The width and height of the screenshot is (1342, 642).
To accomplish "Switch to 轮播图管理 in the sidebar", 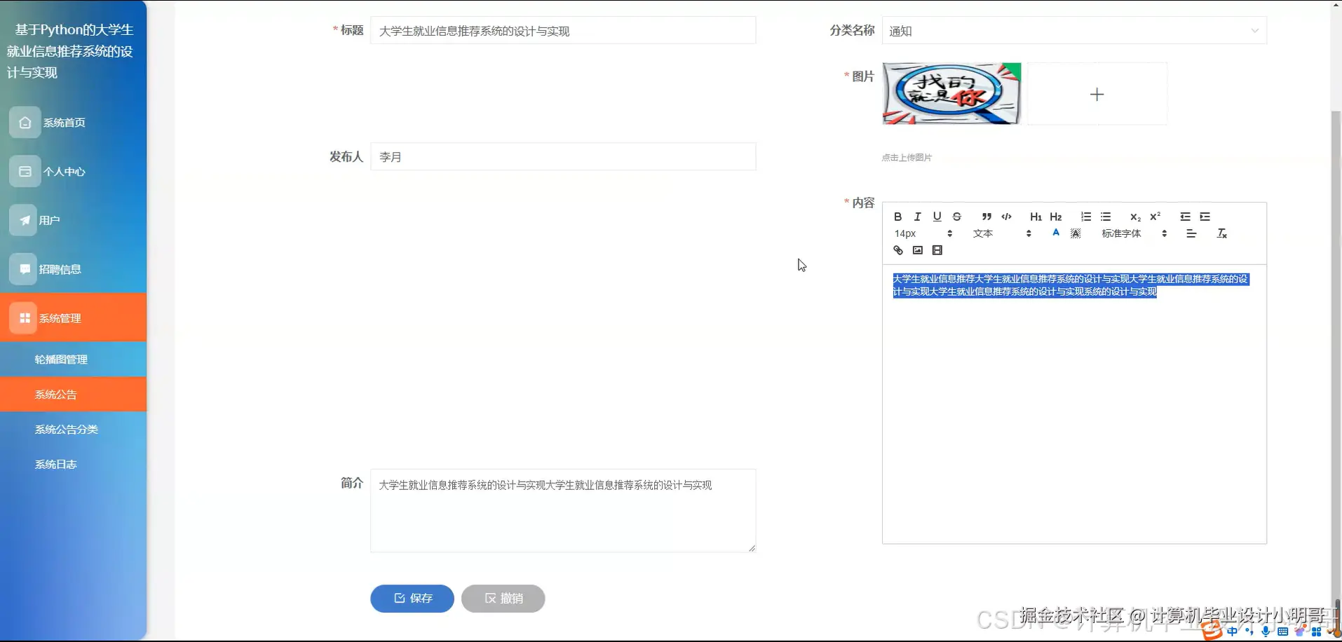I will click(62, 359).
